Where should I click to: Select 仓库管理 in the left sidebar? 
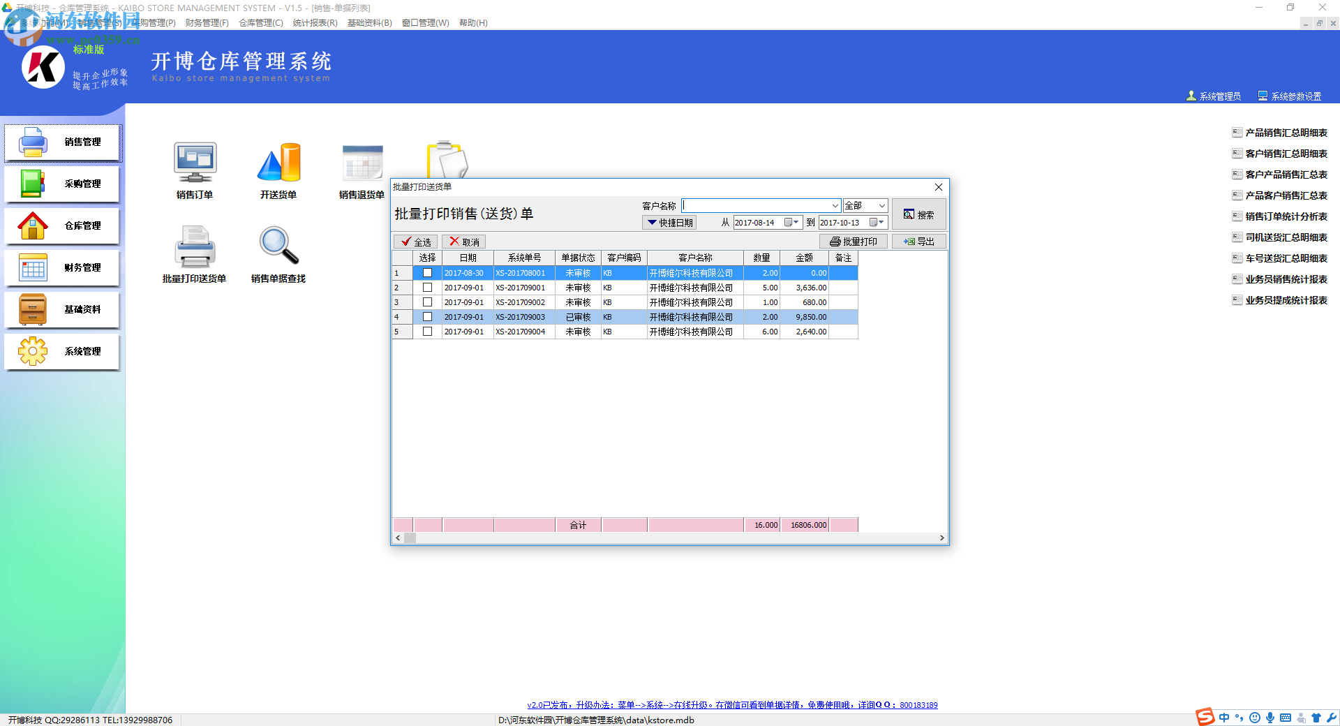coord(63,226)
